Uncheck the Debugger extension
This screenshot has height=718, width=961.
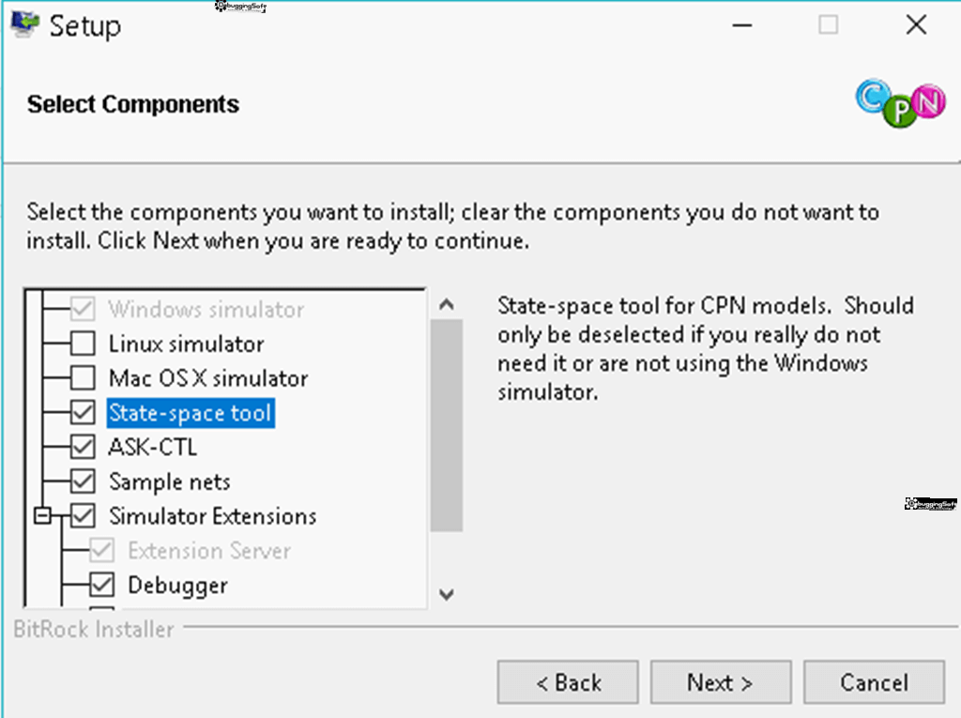(101, 585)
